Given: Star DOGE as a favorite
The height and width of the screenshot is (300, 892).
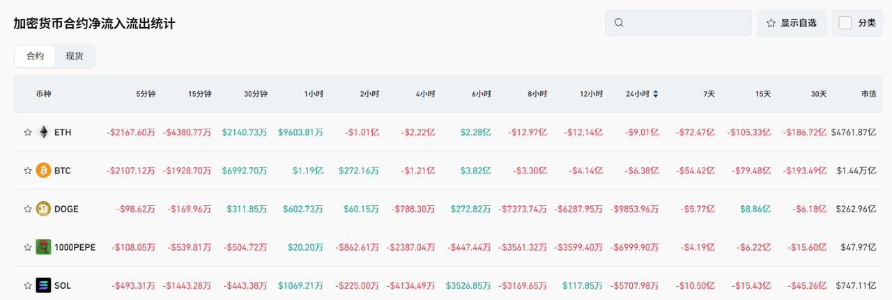Looking at the screenshot, I should click(x=28, y=209).
